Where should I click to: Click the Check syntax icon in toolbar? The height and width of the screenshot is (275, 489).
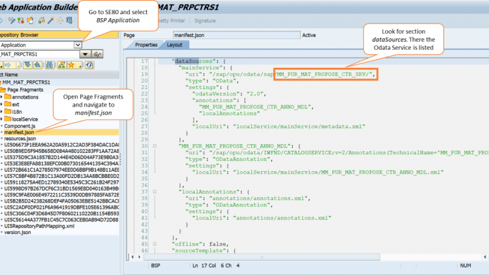click(21, 21)
